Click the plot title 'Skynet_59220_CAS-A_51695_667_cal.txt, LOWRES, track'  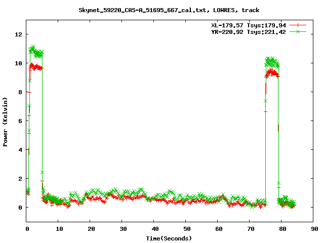169,10
